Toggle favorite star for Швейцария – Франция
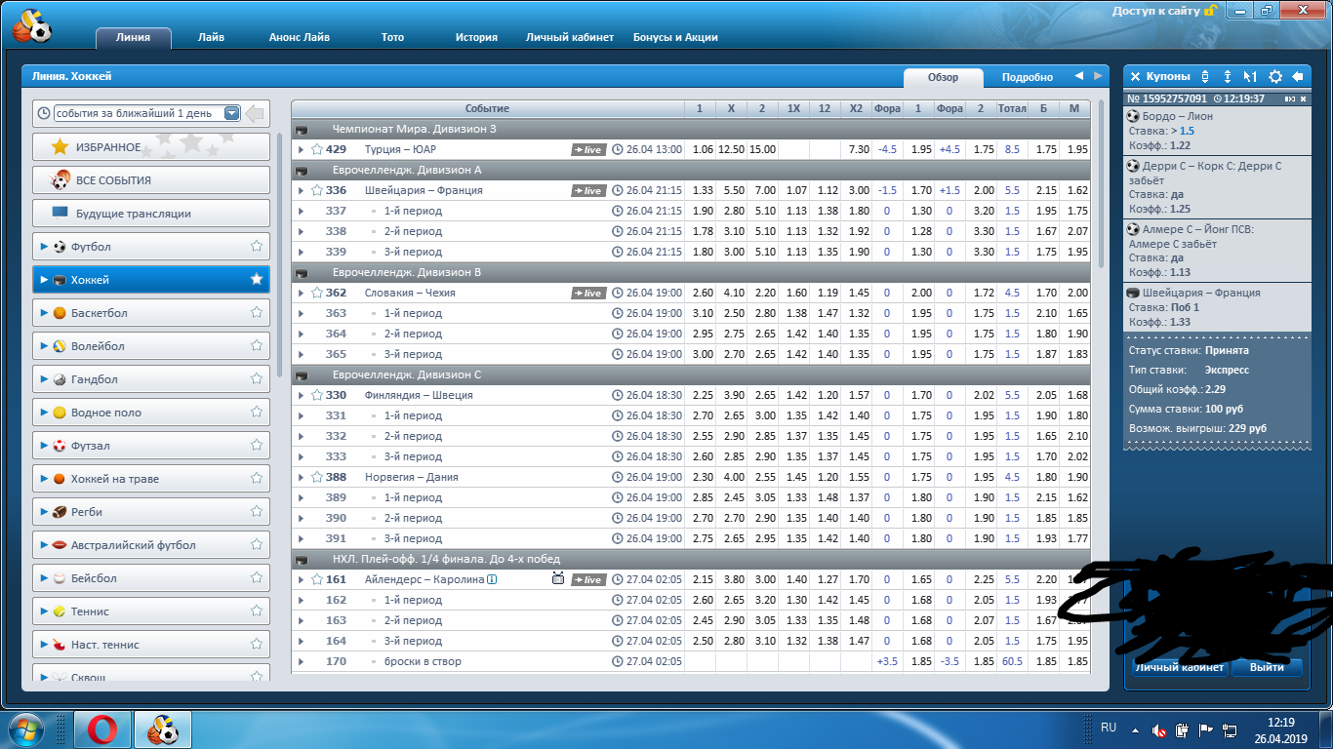Image resolution: width=1333 pixels, height=749 pixels. click(316, 190)
